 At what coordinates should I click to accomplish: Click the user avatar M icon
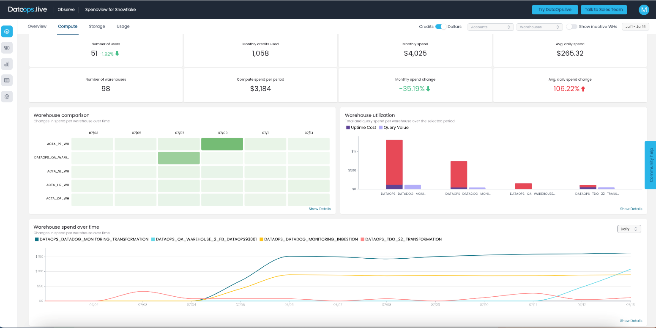coord(643,10)
